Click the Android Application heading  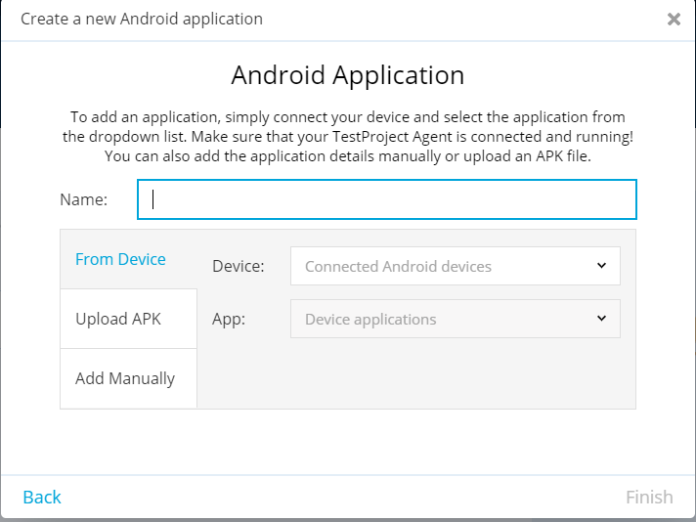click(348, 75)
